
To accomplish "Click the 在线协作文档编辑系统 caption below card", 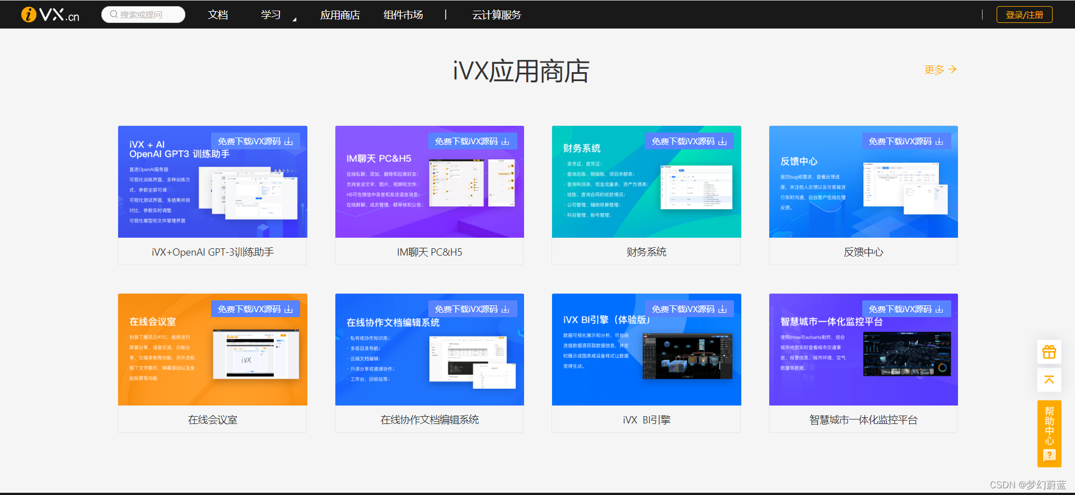I will tap(429, 420).
